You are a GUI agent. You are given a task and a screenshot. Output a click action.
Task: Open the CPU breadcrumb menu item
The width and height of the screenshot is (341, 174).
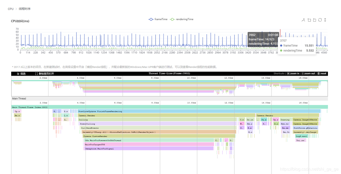click(x=10, y=9)
